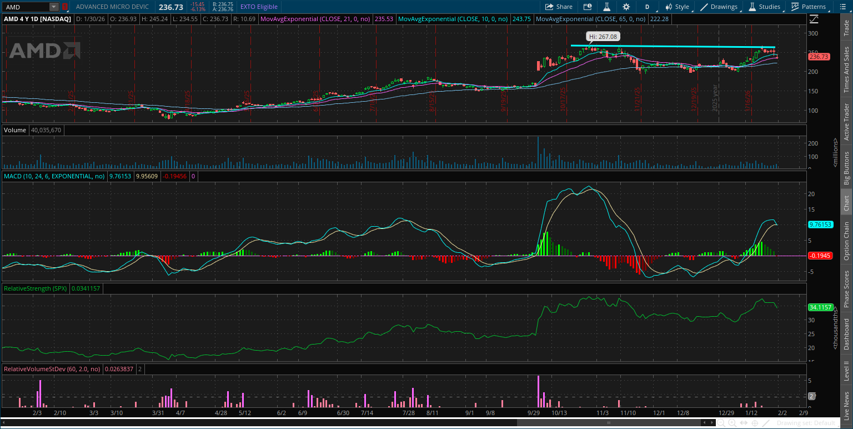853x429 pixels.
Task: Open chart settings gear icon
Action: click(x=626, y=7)
